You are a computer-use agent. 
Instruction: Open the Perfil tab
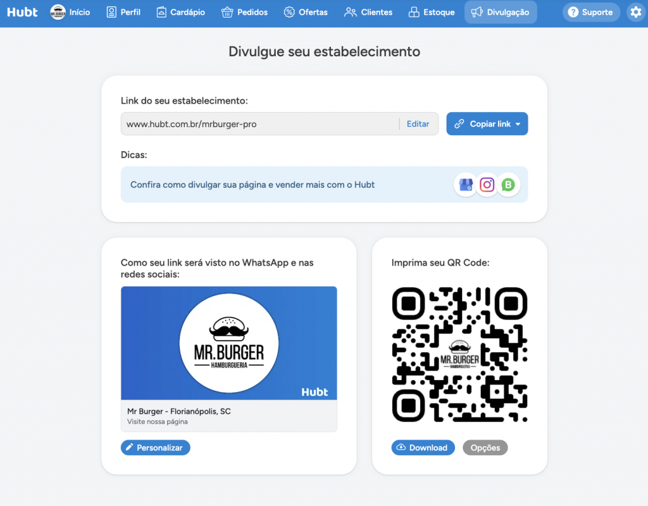123,12
